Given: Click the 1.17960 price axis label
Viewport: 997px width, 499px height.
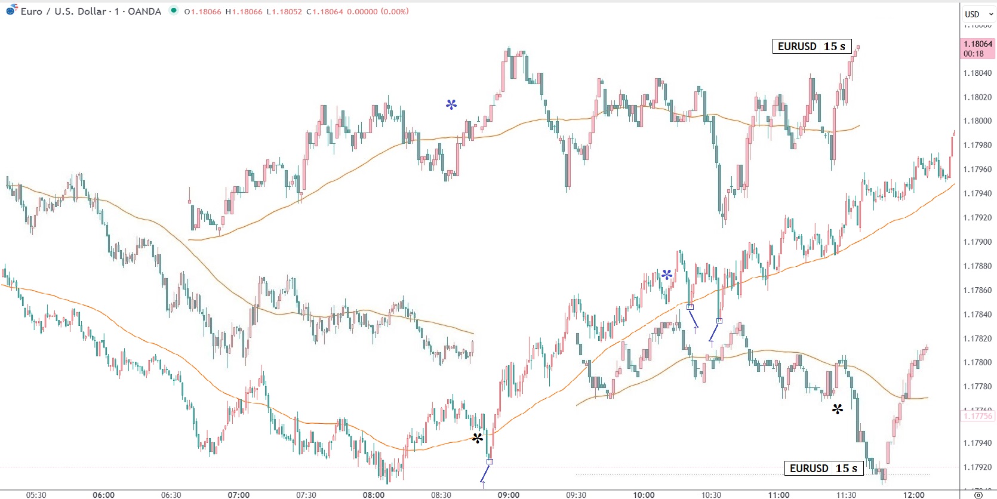Looking at the screenshot, I should click(977, 169).
